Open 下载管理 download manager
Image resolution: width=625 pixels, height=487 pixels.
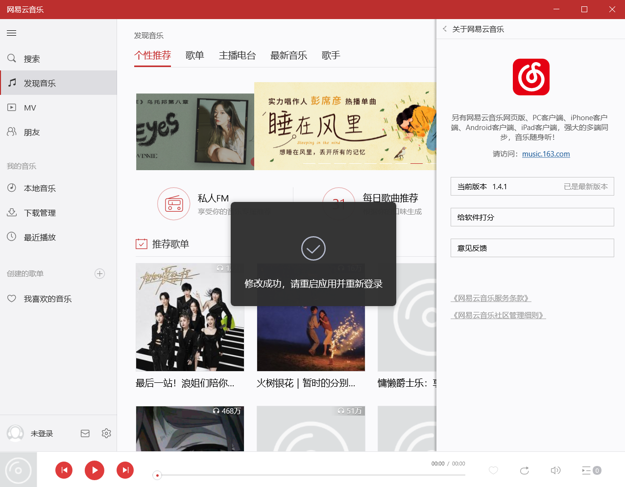[x=58, y=213]
